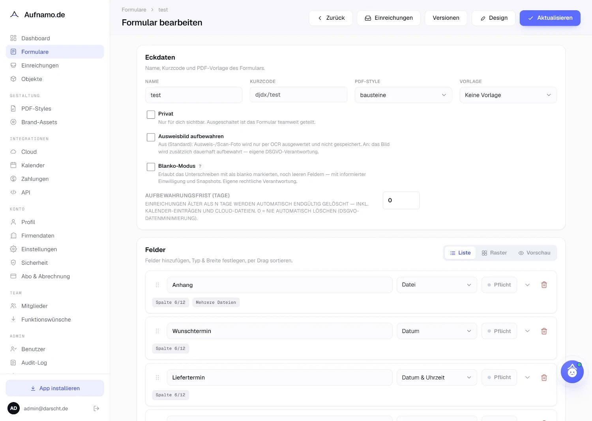Click the Einstellungen gear icon
This screenshot has height=421, width=592.
click(13, 249)
